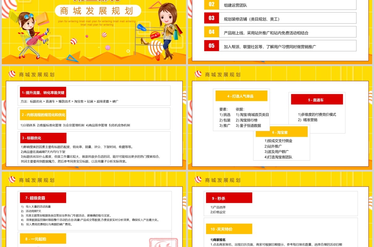
Task: Select the line '产品刚上线，采用站外推广和站内免费活动相结合'
Action: (x=266, y=33)
